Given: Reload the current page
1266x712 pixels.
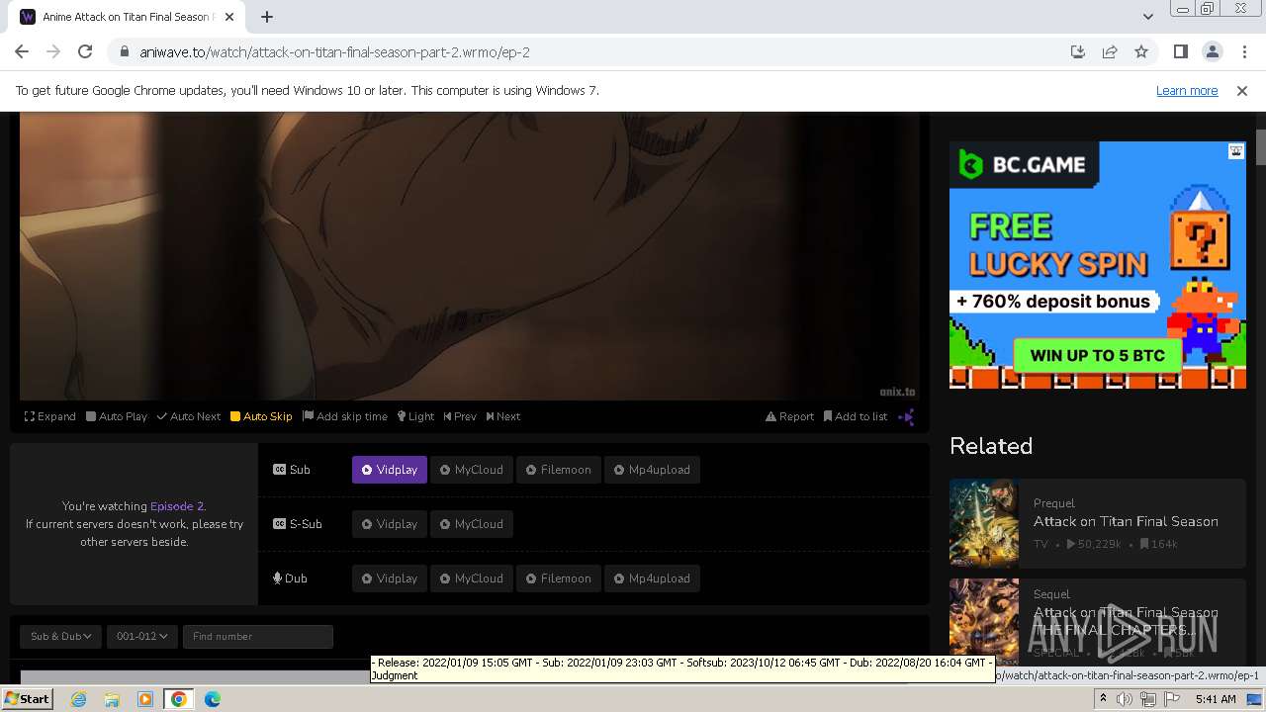Looking at the screenshot, I should [85, 51].
